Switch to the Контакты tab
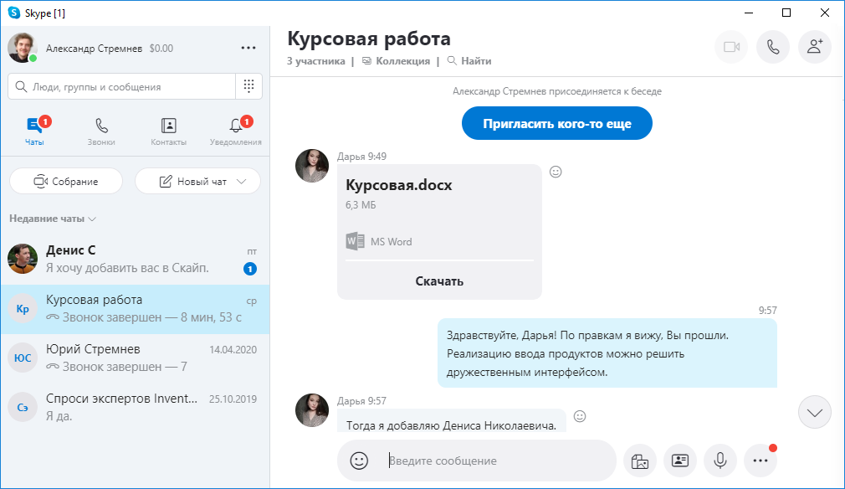Viewport: 845px width, 489px height. (x=169, y=131)
